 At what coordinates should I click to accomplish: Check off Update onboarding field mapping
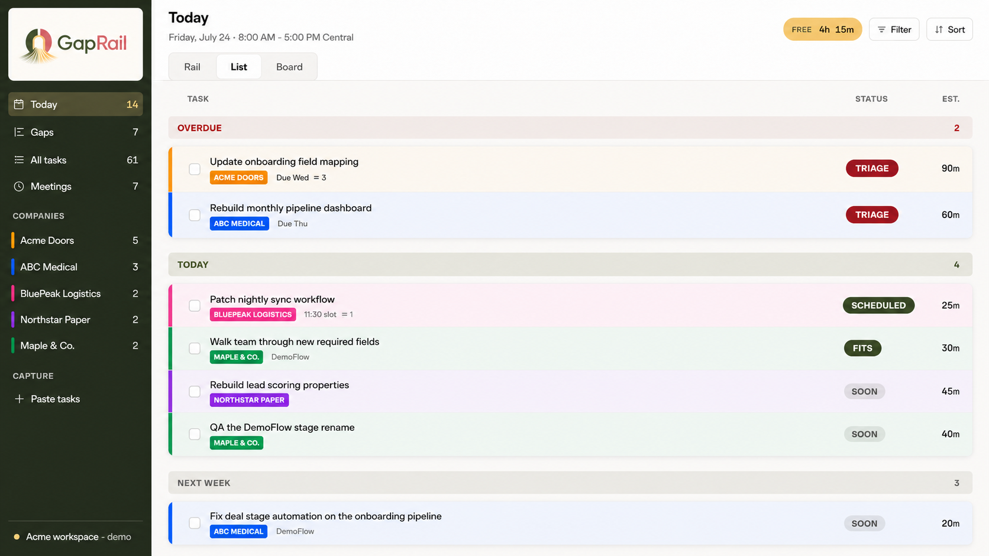pos(195,169)
